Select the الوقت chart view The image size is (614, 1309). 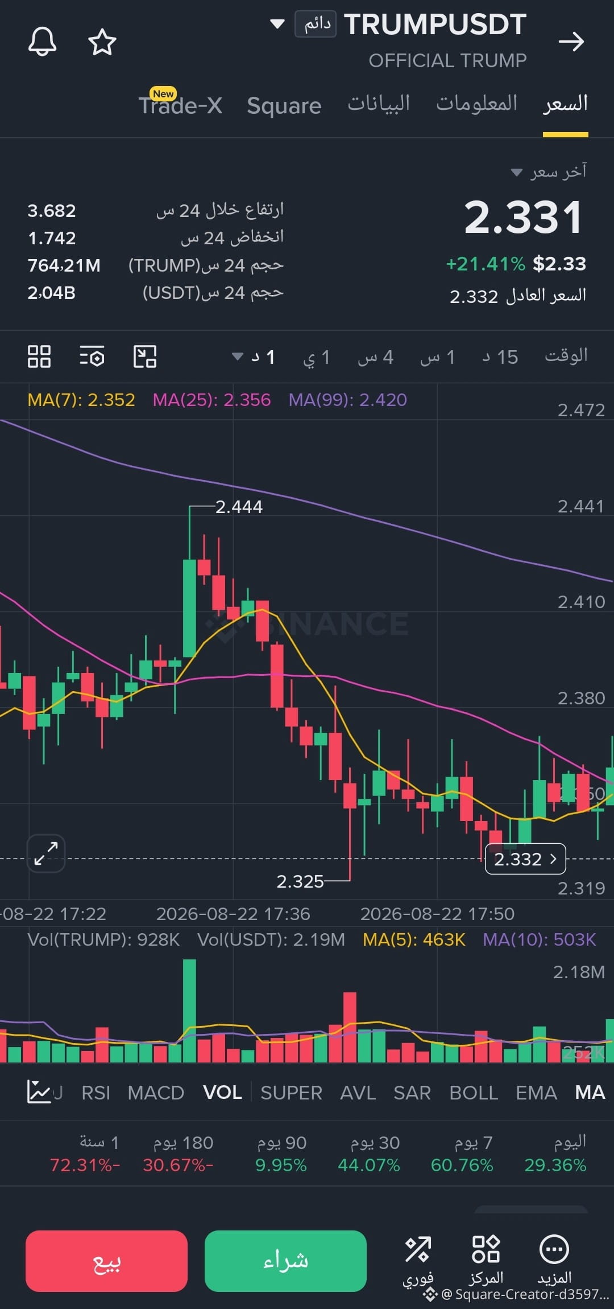(566, 356)
